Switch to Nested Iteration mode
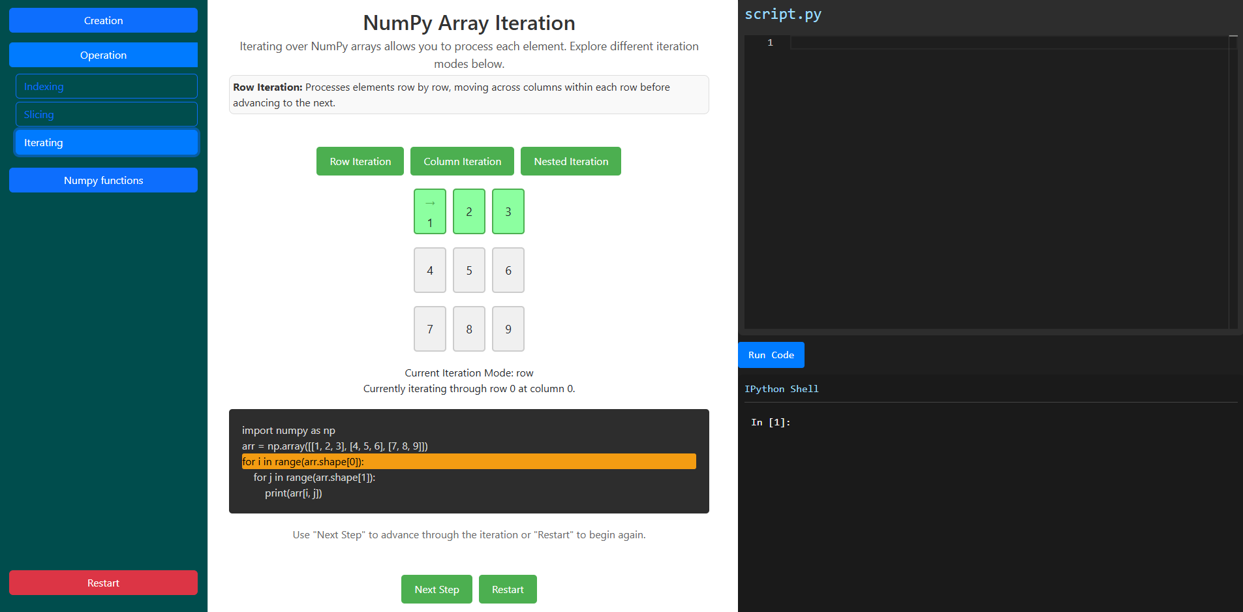This screenshot has width=1243, height=612. pyautogui.click(x=571, y=161)
